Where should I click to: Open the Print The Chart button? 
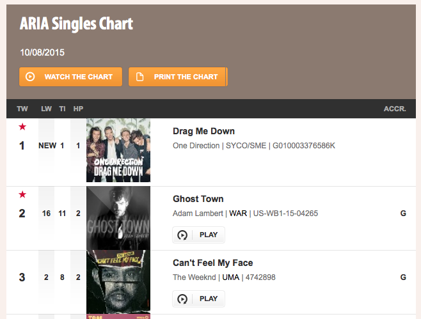(178, 77)
